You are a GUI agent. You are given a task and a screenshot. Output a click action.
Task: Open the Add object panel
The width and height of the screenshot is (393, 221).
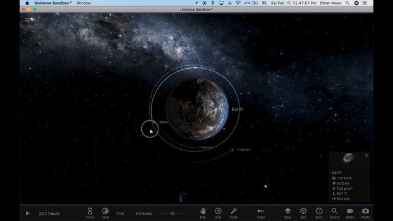click(x=218, y=213)
